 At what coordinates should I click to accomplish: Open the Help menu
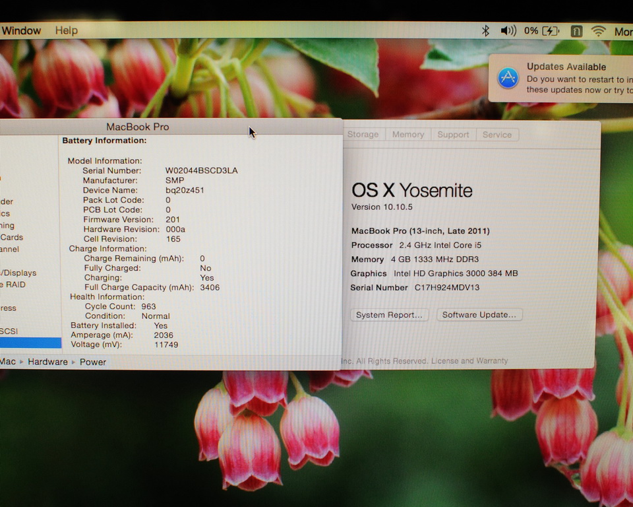coord(66,31)
